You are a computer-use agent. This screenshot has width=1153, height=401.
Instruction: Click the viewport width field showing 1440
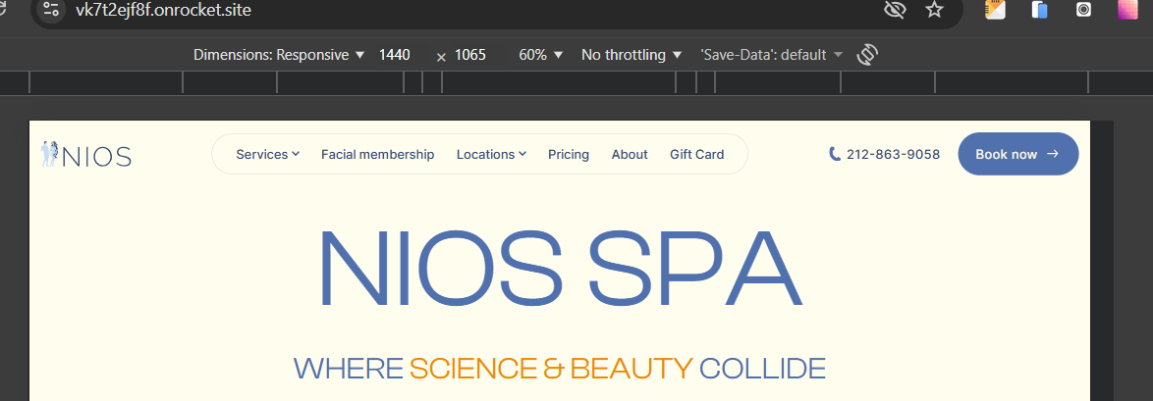(x=395, y=54)
